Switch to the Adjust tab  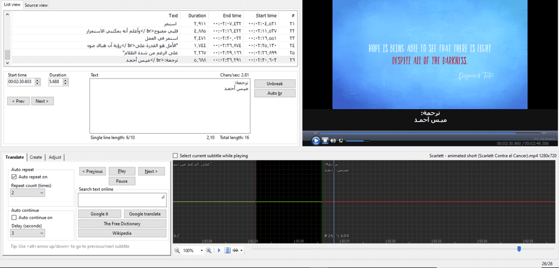coord(55,157)
